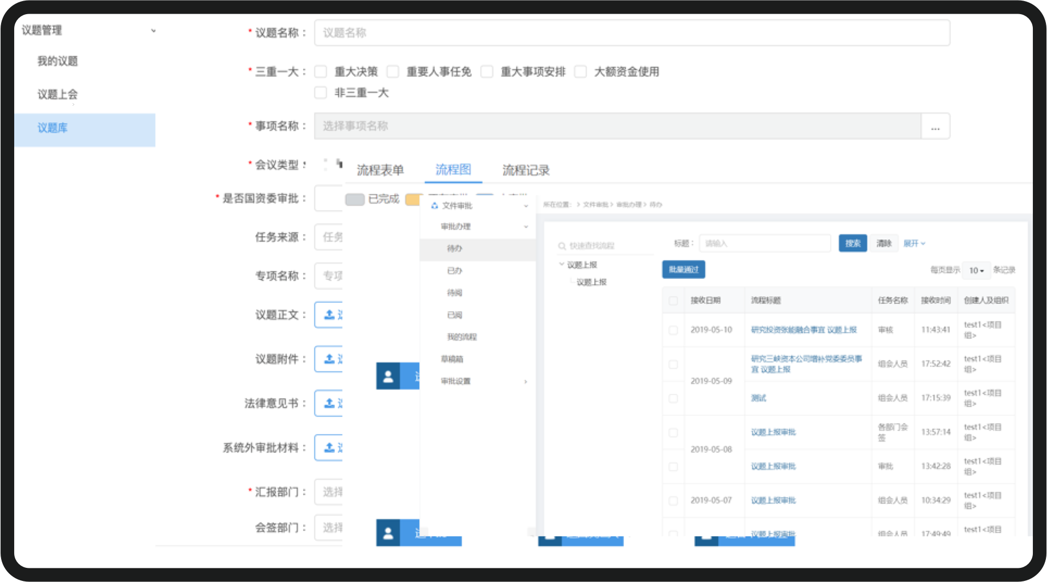Screen dimensions: 1047x582
Task: Check the 重大决策 checkbox
Action: pos(321,71)
